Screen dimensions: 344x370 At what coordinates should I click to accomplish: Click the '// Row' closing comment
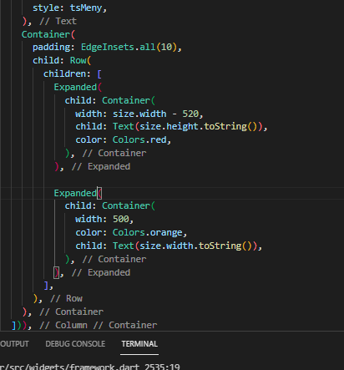[66, 298]
